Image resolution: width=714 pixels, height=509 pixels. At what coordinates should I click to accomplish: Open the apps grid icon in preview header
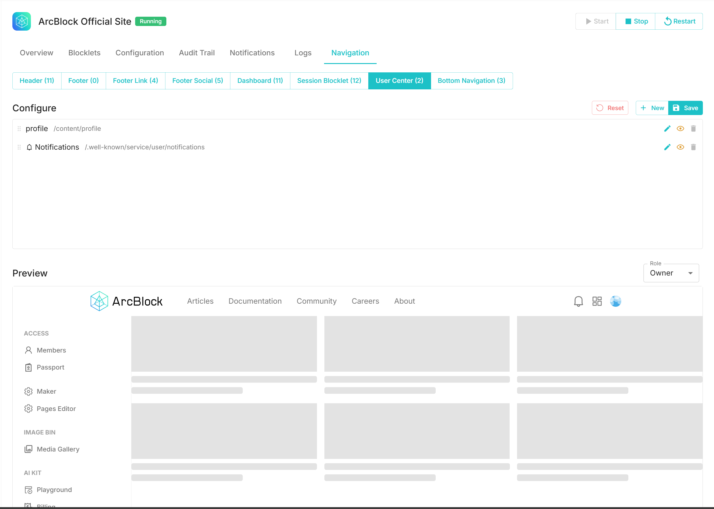click(x=597, y=301)
